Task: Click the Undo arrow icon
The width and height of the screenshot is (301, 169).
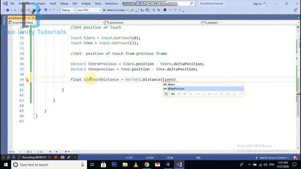Action: pyautogui.click(x=46, y=10)
